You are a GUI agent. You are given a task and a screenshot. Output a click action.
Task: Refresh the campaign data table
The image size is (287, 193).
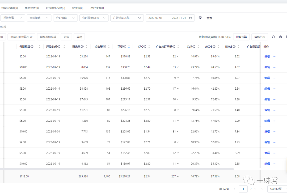coord(273,37)
